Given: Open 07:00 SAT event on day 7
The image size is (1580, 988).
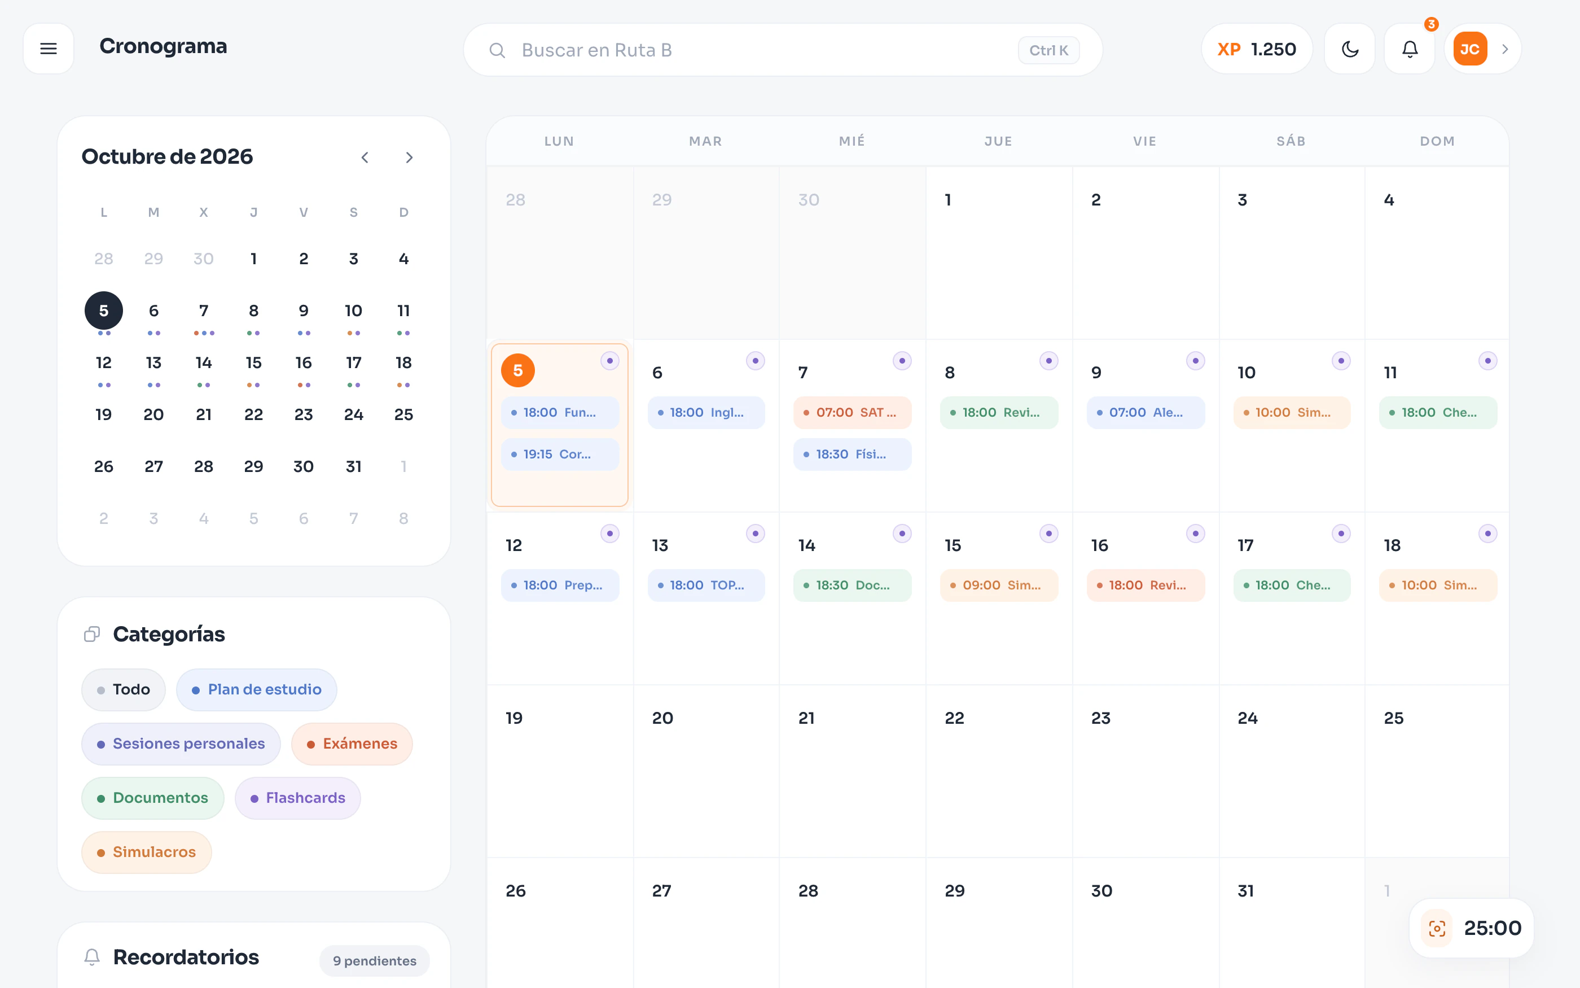Looking at the screenshot, I should pos(852,412).
